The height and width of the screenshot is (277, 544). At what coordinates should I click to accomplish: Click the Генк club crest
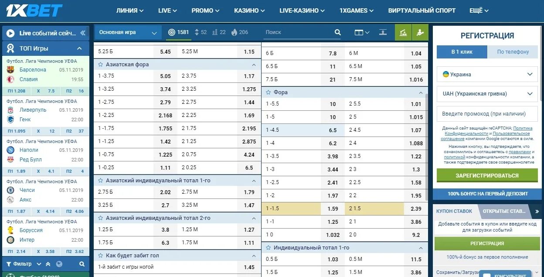[x=10, y=120]
